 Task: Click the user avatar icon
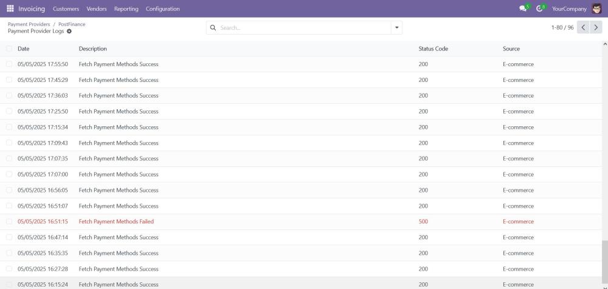pos(596,8)
